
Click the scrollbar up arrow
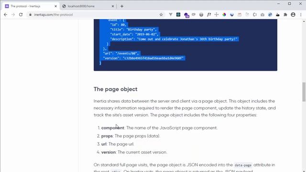click(x=304, y=21)
